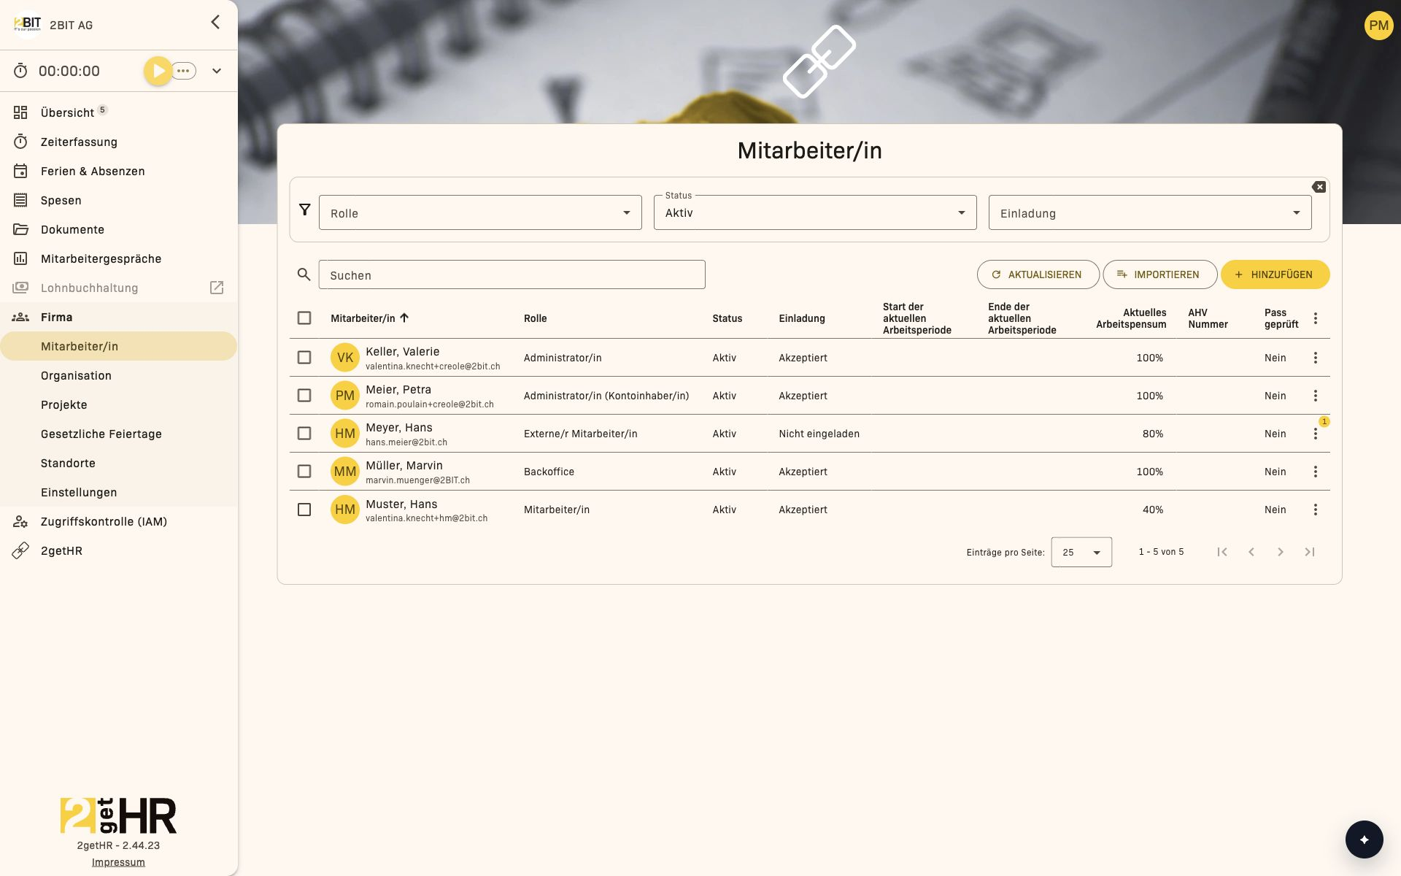Viewport: 1401px width, 876px height.
Task: Open actions menu for Keller, Valerie row
Action: [x=1315, y=358]
